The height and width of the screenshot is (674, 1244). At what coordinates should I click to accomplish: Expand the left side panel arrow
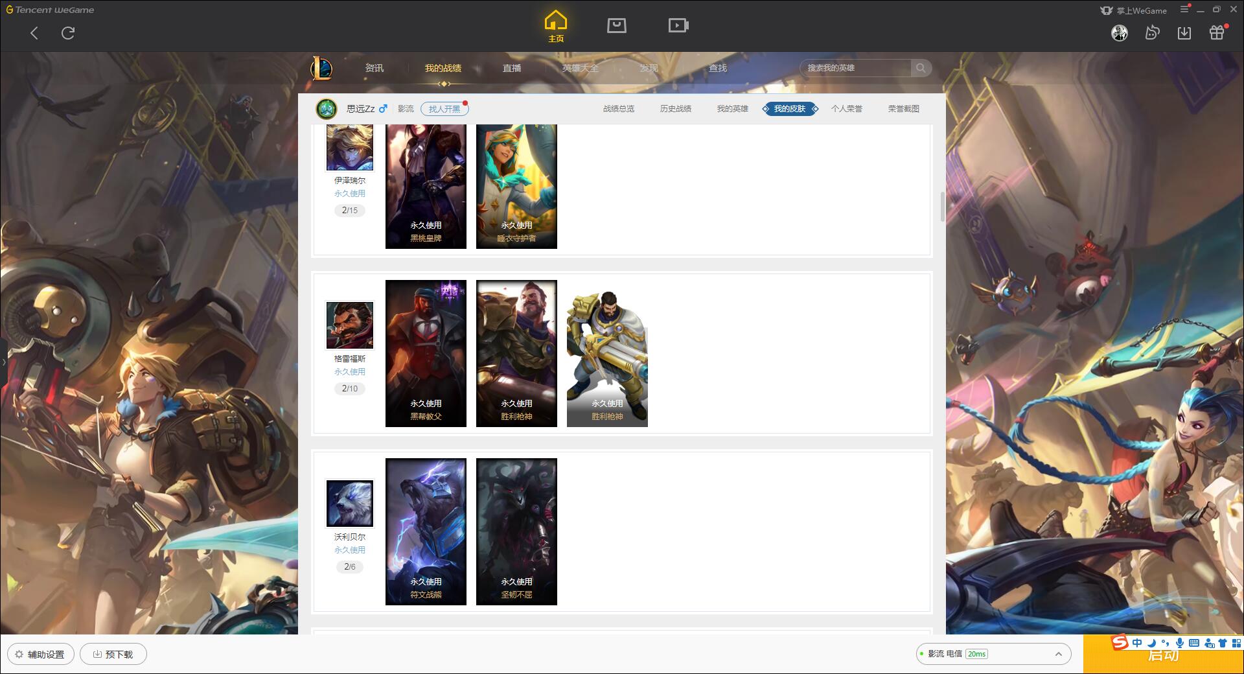click(3, 362)
